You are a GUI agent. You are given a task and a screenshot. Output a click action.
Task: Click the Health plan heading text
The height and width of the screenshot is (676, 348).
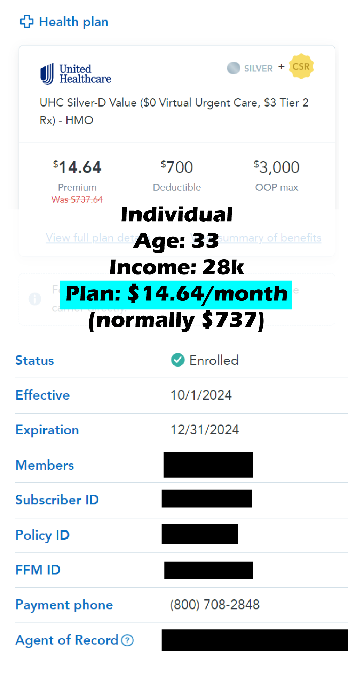point(73,22)
